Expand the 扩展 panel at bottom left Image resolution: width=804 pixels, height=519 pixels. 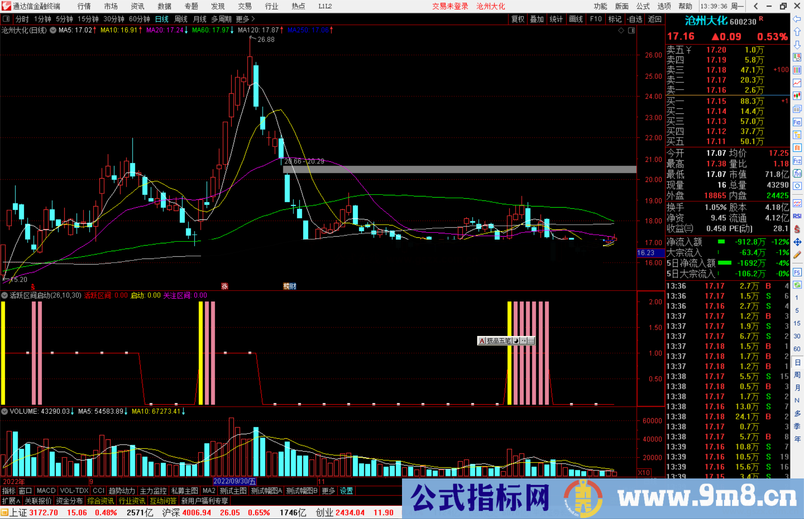point(11,501)
